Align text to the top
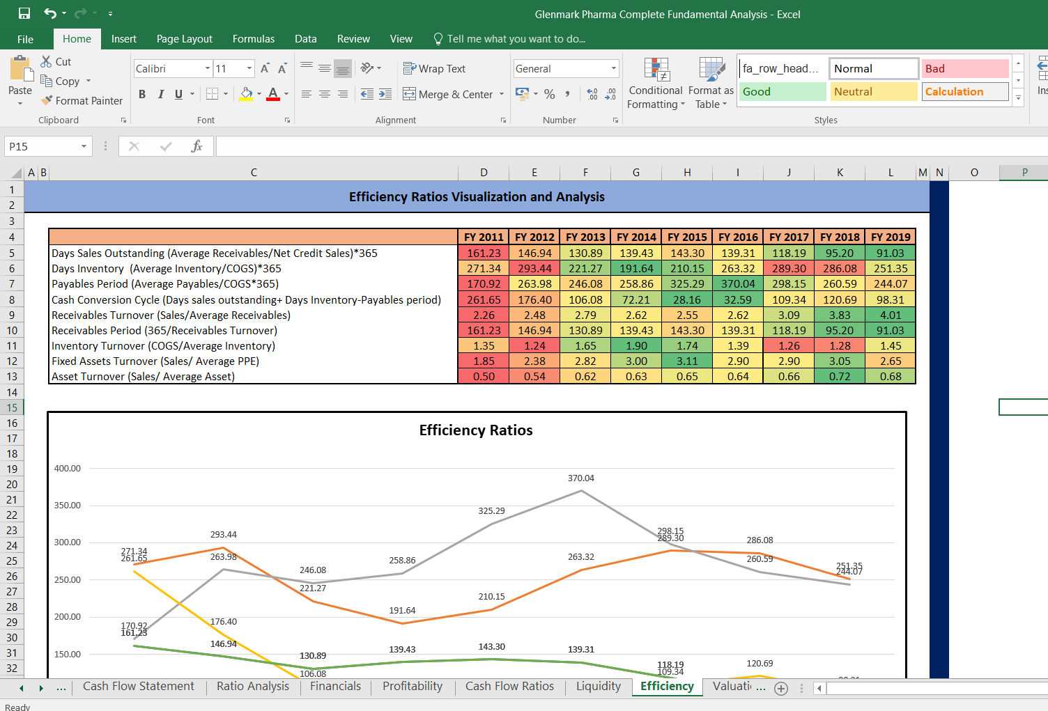This screenshot has width=1048, height=711. 307,68
